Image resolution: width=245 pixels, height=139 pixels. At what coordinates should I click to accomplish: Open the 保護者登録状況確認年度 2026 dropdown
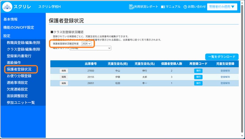point(86,44)
